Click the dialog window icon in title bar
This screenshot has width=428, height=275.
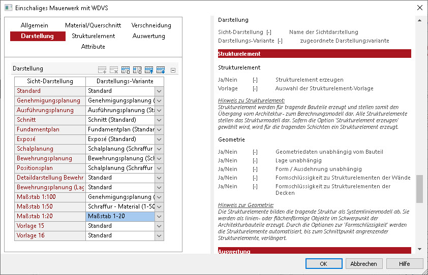[9, 8]
